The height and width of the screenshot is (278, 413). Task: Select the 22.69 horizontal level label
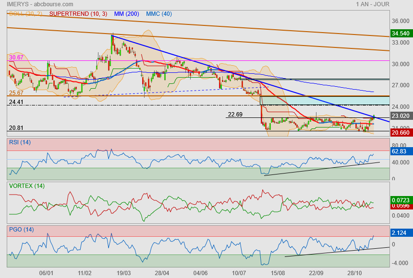pos(235,115)
